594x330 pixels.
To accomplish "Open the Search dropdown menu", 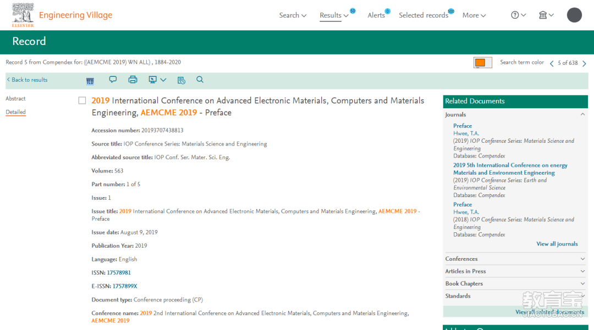I will click(293, 15).
